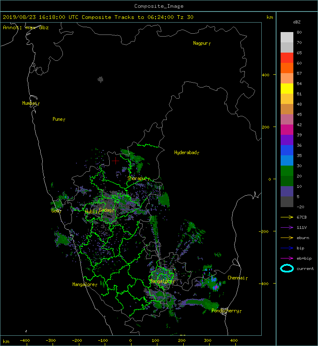318x346 pixels.
Task: Click the -100 tick label on bottom axis
Action: click(103, 341)
